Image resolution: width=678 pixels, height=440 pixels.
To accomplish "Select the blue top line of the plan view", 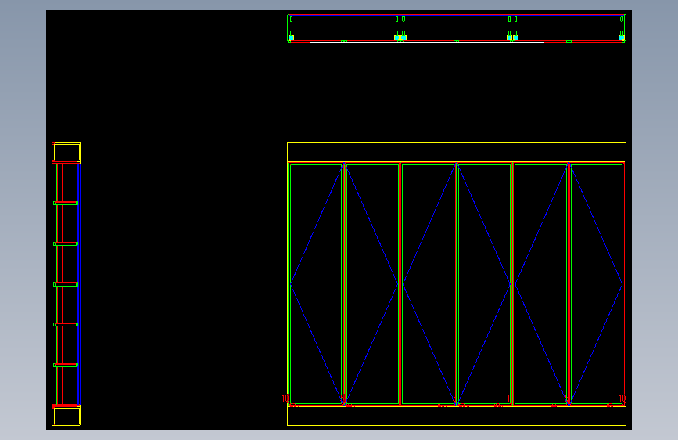I will [x=456, y=15].
